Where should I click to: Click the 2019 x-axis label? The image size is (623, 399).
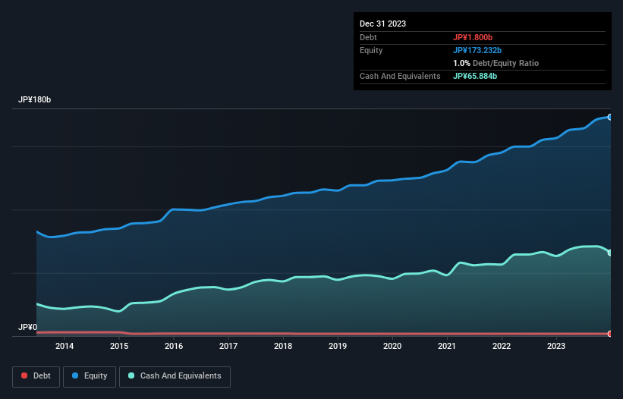pyautogui.click(x=338, y=346)
